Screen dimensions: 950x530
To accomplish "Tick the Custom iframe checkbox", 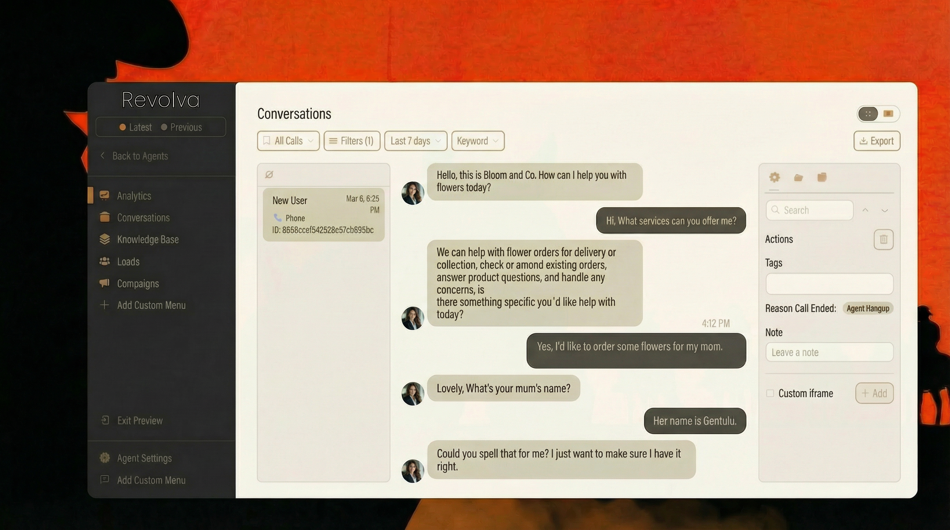I will point(770,393).
